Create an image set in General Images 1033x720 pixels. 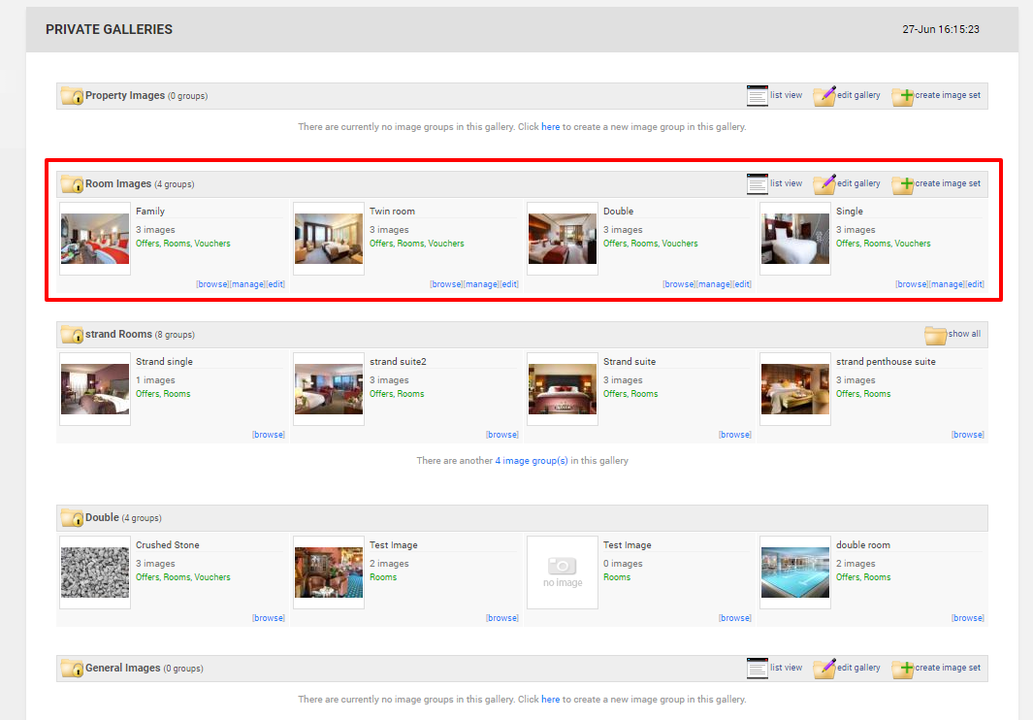click(x=936, y=668)
